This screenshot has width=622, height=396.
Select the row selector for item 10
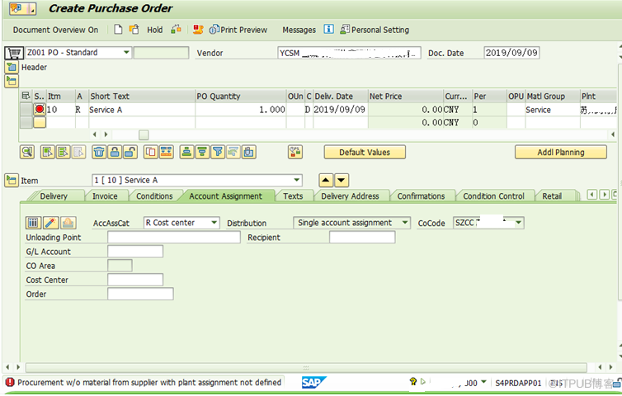26,109
